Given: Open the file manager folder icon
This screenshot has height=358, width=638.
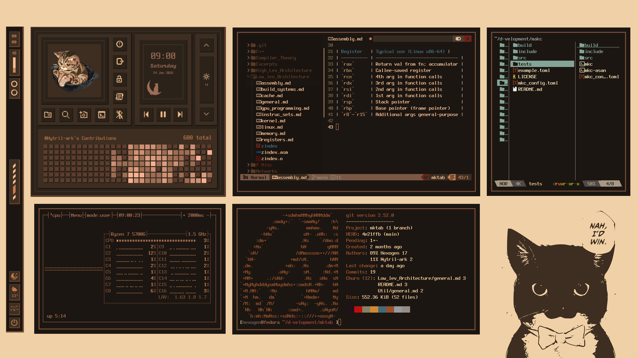Looking at the screenshot, I should pos(48,115).
